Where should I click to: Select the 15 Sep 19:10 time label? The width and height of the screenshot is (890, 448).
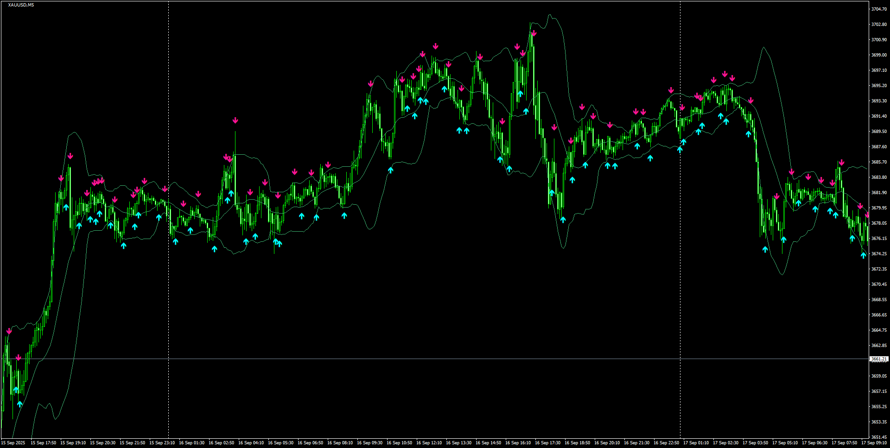pos(73,443)
